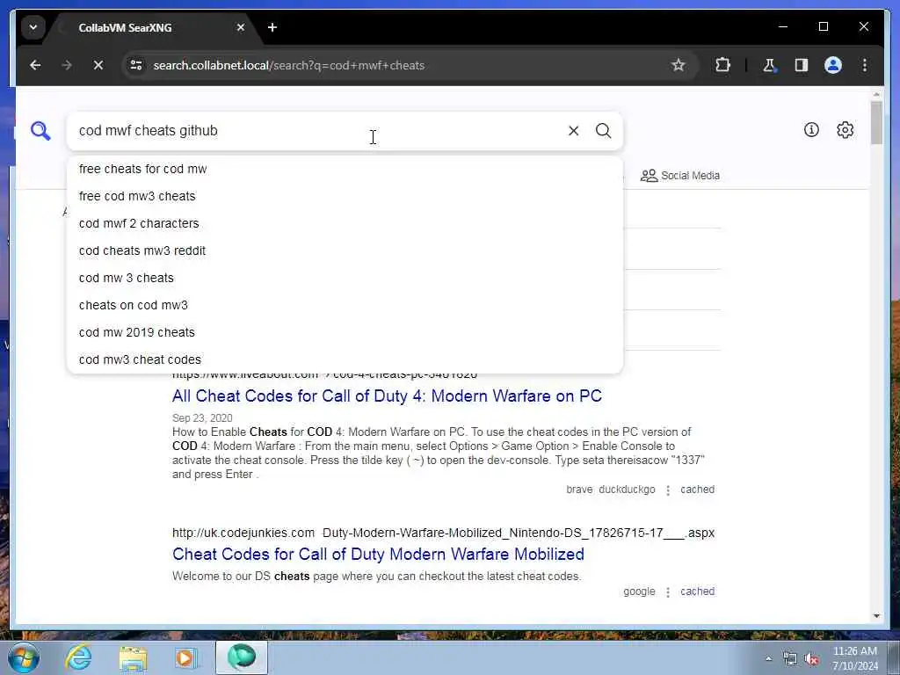900x675 pixels.
Task: Open the muted volume tray icon
Action: click(x=811, y=659)
